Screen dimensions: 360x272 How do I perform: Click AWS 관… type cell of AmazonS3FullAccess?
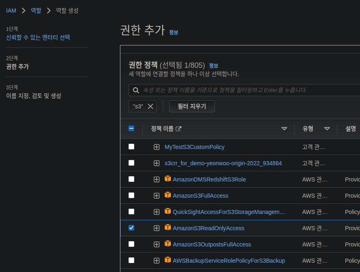pos(315,196)
